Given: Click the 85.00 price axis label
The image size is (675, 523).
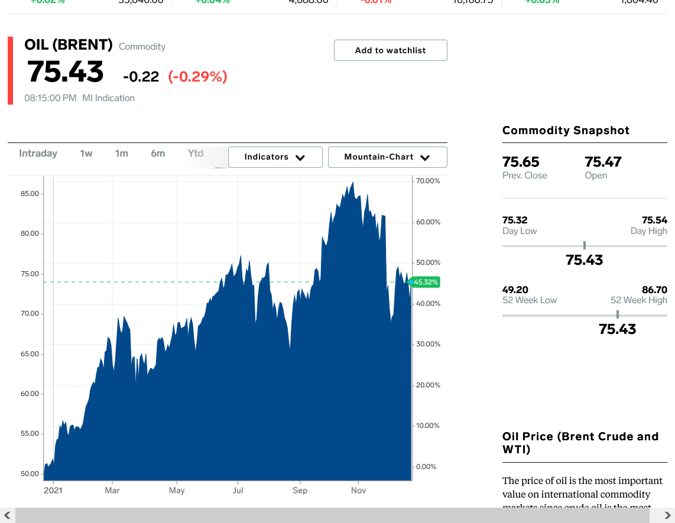Looking at the screenshot, I should (x=30, y=194).
